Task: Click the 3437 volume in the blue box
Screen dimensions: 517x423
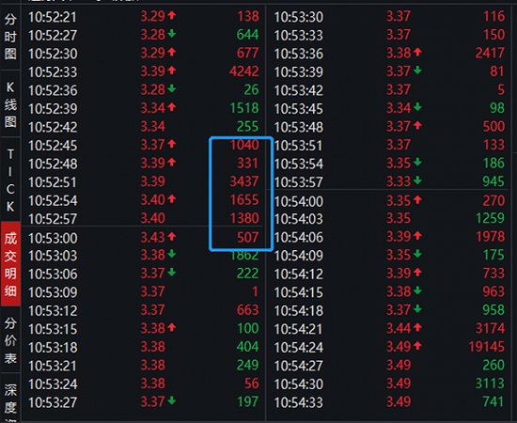Action: 244,181
